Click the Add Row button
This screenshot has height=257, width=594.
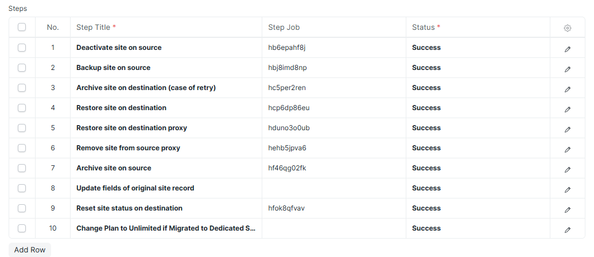[x=29, y=250]
